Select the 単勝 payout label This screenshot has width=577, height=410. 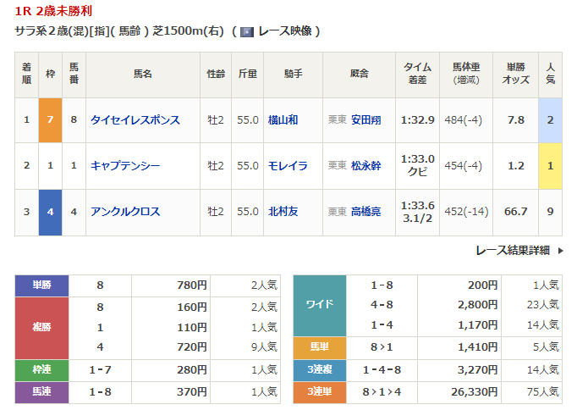41,285
